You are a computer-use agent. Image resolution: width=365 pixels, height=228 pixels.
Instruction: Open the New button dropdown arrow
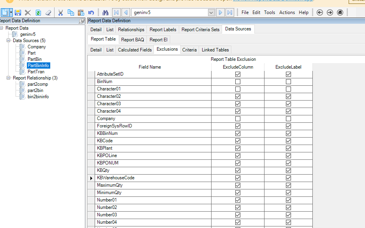pos(11,12)
